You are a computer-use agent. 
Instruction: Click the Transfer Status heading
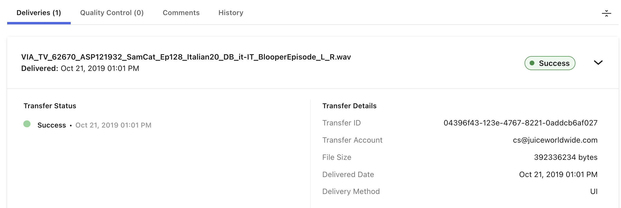tap(50, 106)
